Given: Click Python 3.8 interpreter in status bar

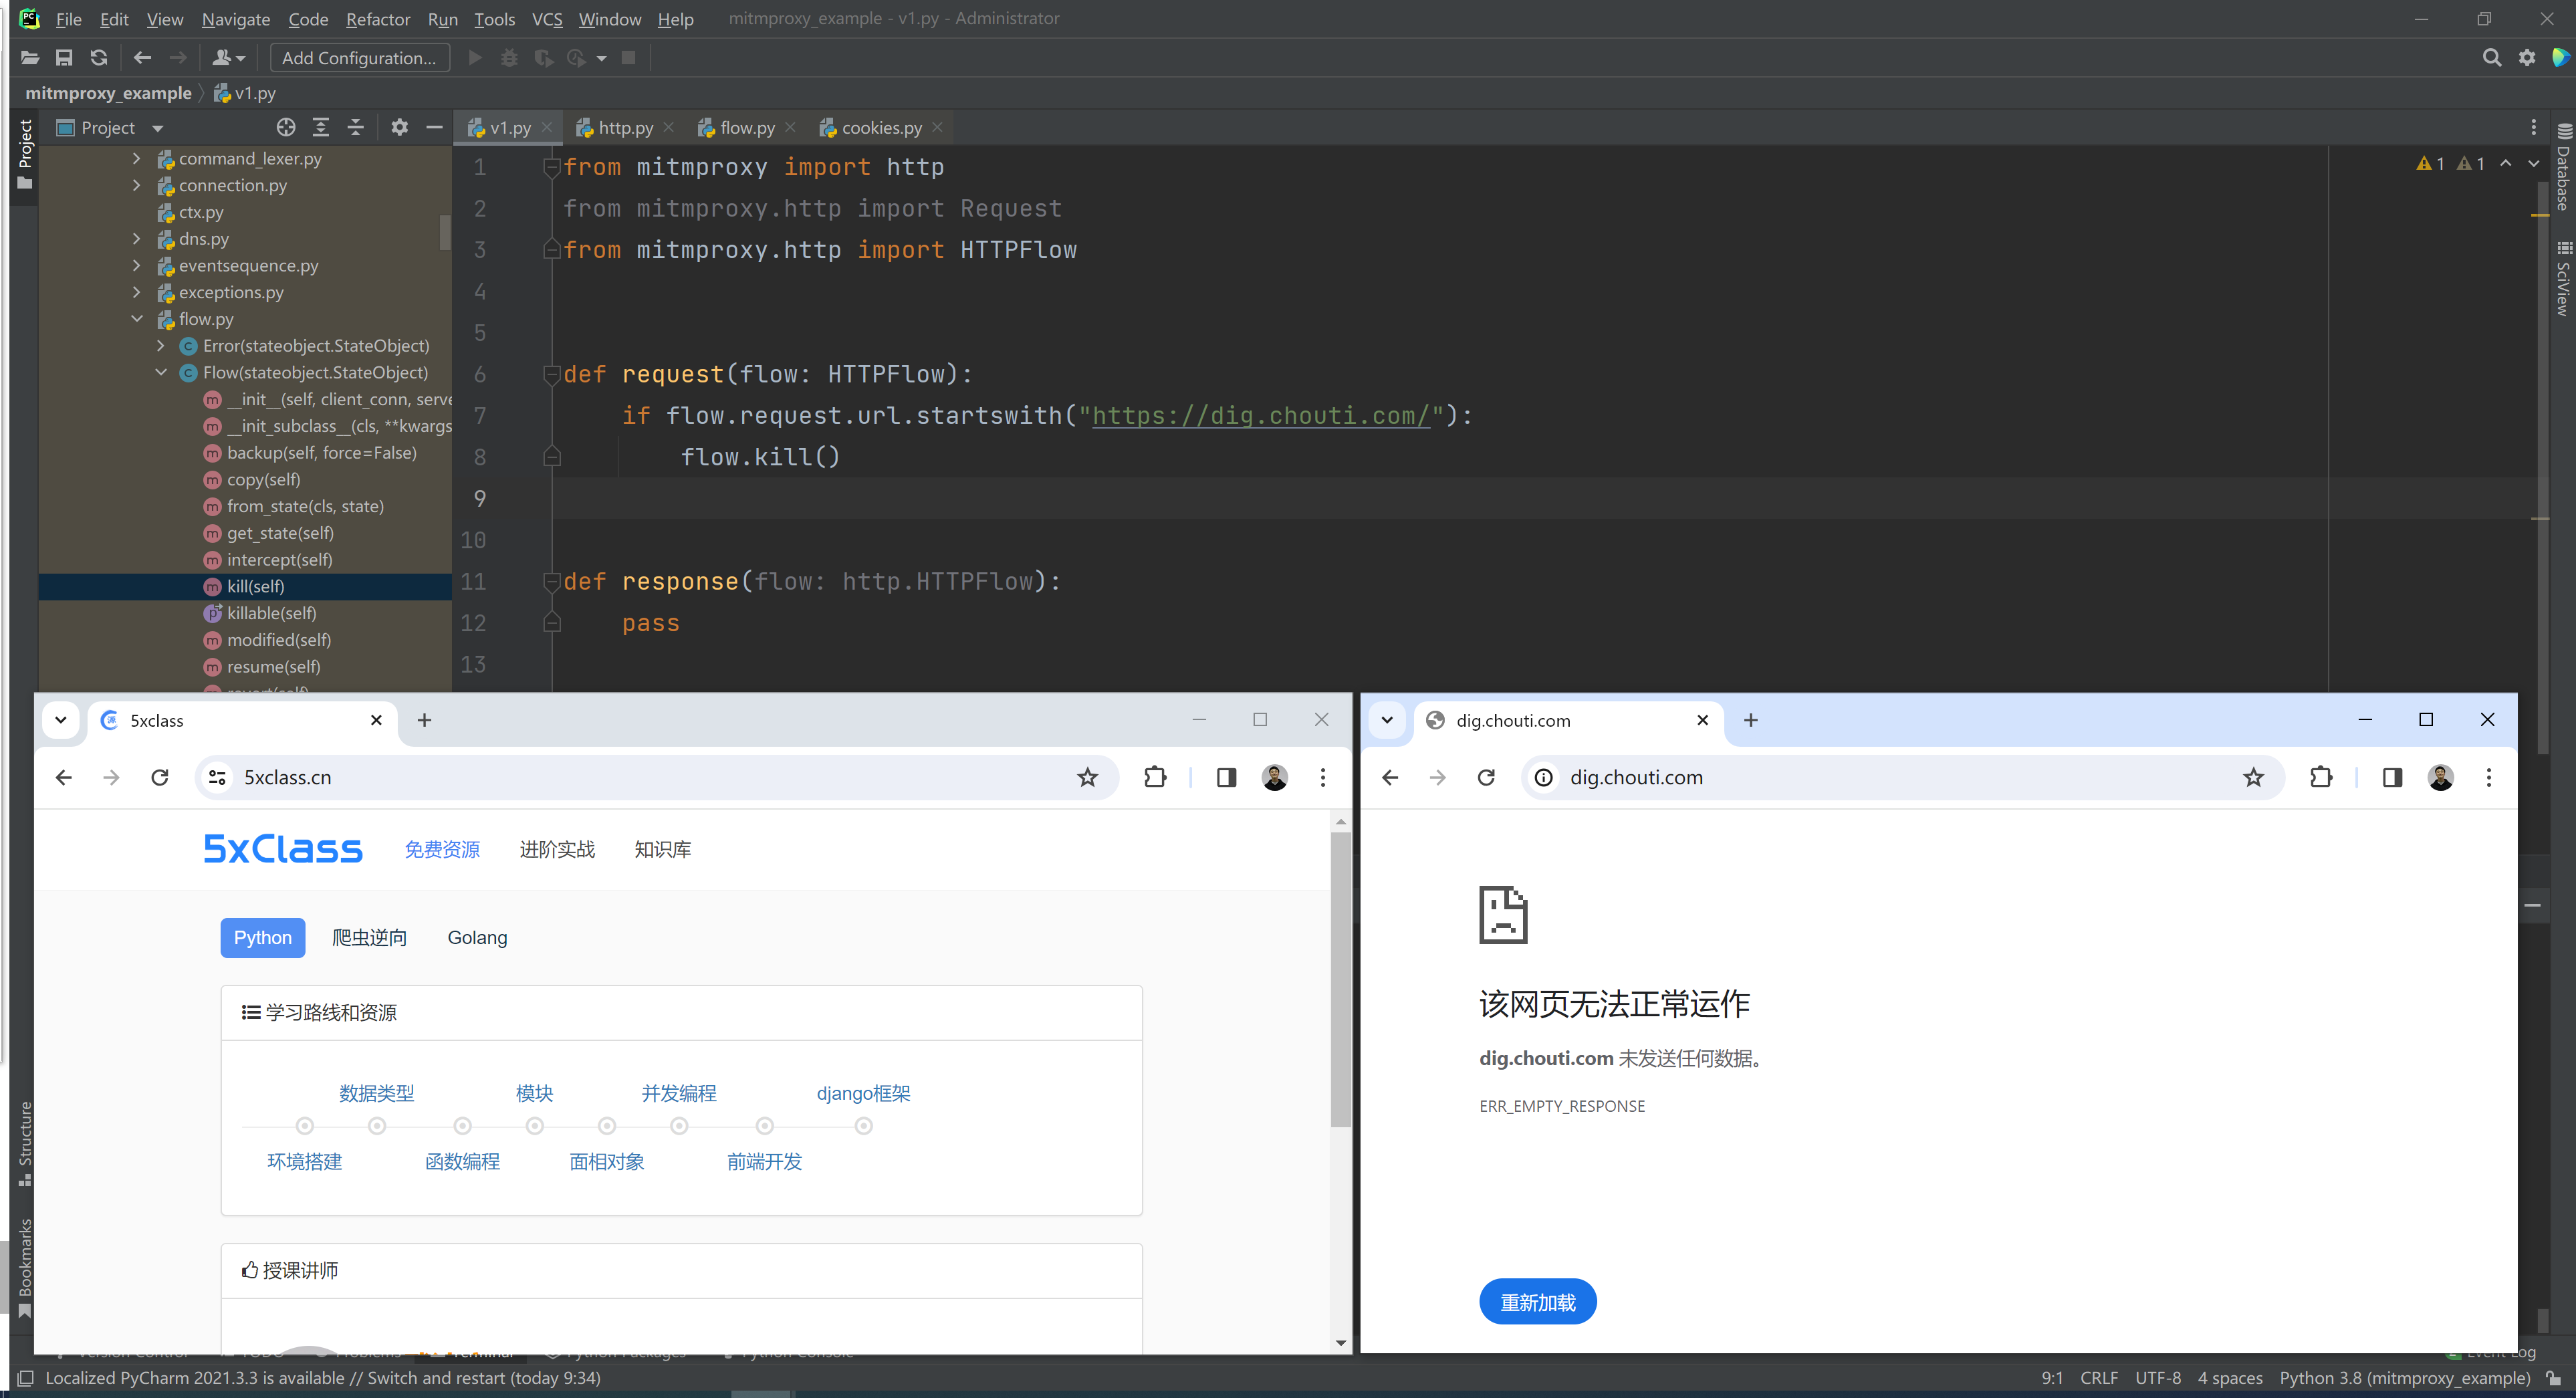Looking at the screenshot, I should click(x=2404, y=1378).
